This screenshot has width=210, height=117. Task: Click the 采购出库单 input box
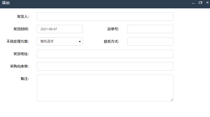click(105, 66)
